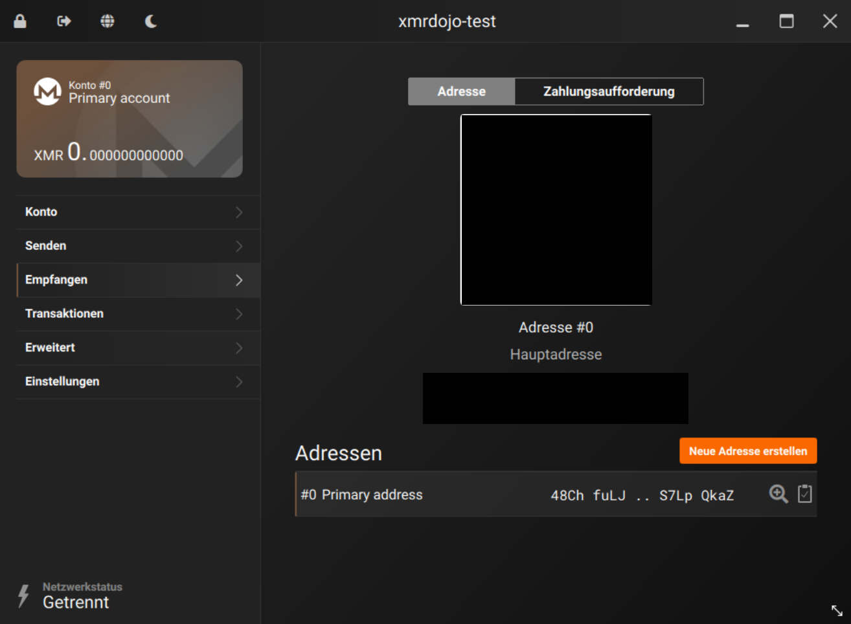Viewport: 851px width, 624px height.
Task: Open language selection via the globe icon
Action: pyautogui.click(x=108, y=21)
